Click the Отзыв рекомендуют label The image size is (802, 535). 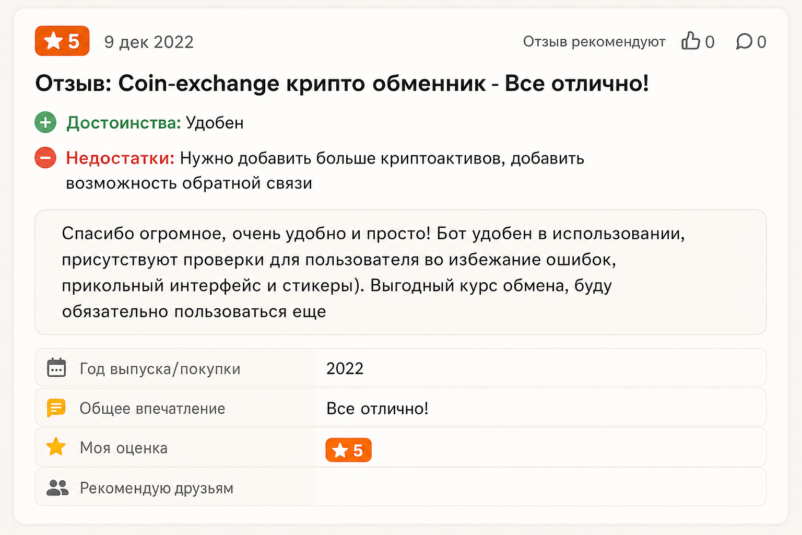[594, 42]
